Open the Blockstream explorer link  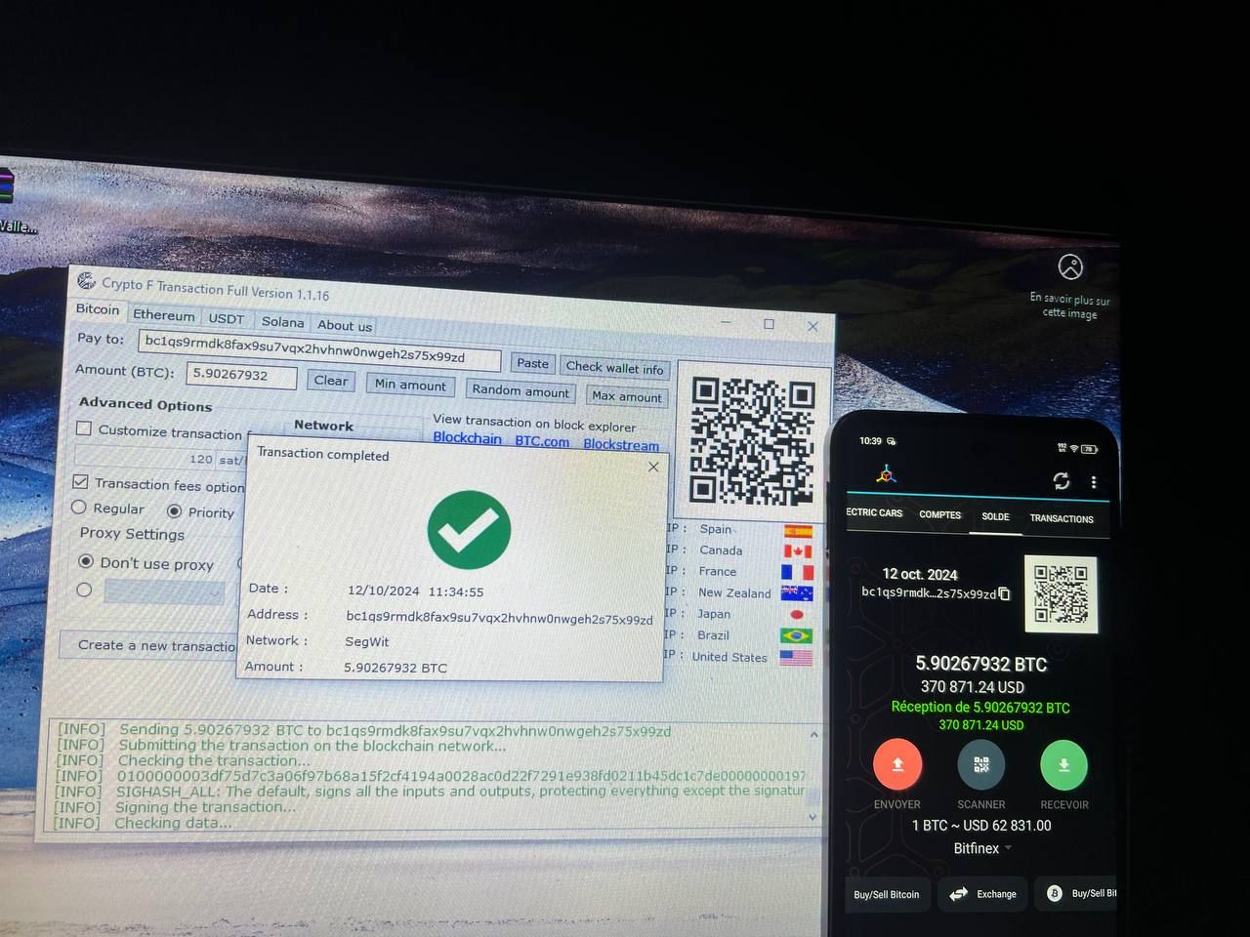click(x=621, y=444)
